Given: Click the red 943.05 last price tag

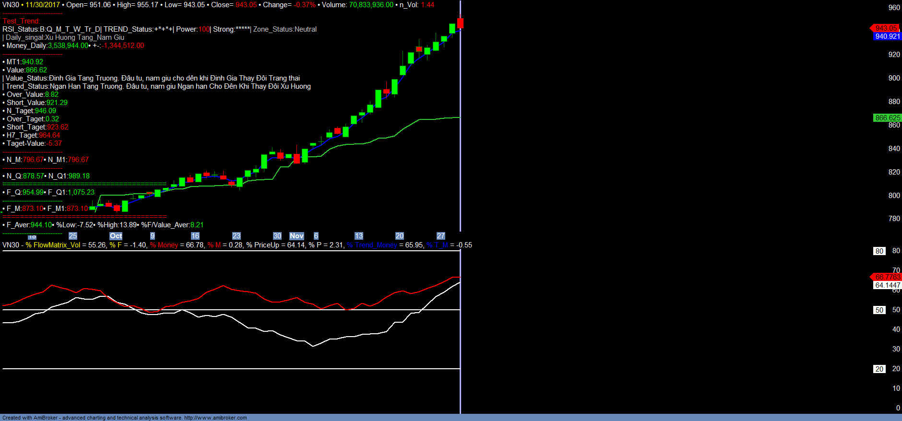Looking at the screenshot, I should point(886,28).
